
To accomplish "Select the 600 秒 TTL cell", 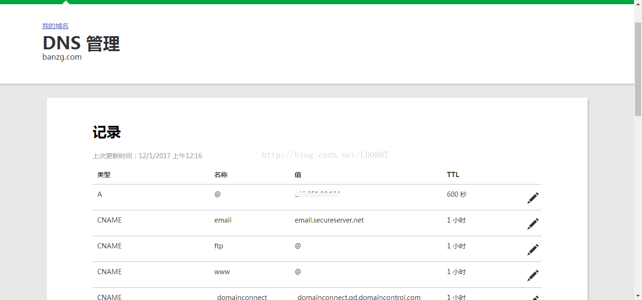I will [457, 194].
